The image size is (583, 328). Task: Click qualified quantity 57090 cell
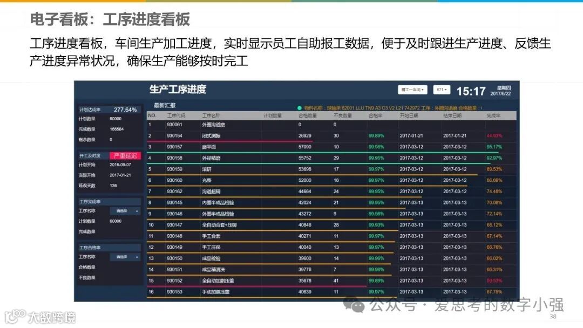[x=305, y=147]
